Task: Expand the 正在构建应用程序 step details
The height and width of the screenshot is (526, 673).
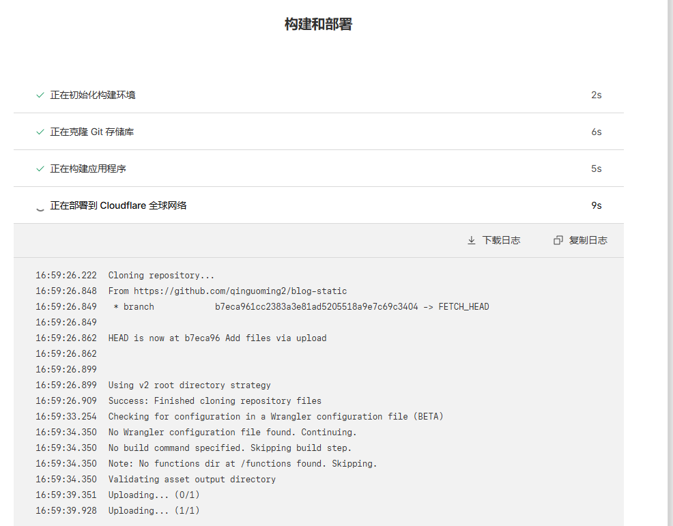Action: pos(89,169)
